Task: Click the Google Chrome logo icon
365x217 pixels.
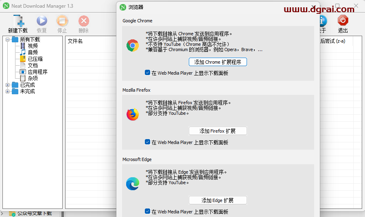Action: coord(132,45)
